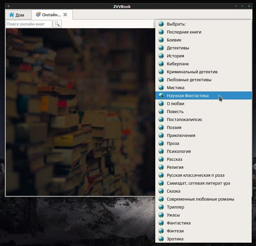Click globe icon beside Проза

[161, 144]
